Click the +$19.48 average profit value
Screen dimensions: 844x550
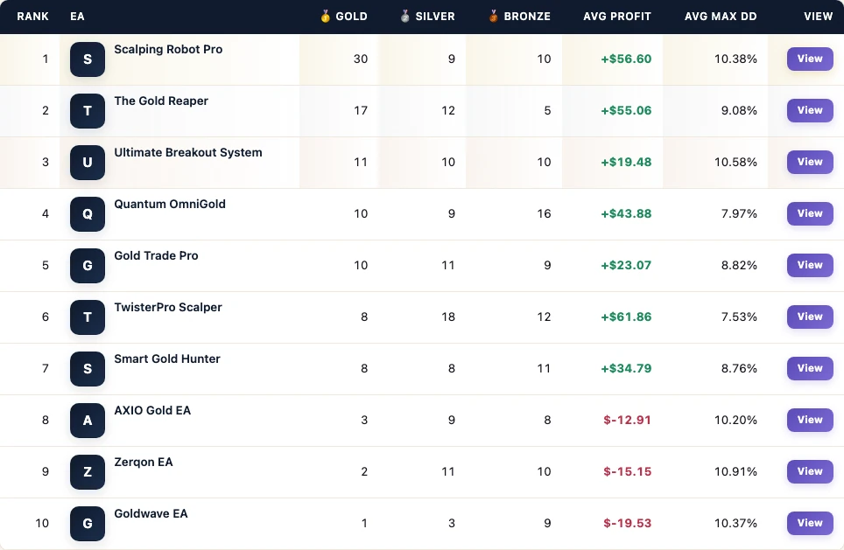[626, 163]
